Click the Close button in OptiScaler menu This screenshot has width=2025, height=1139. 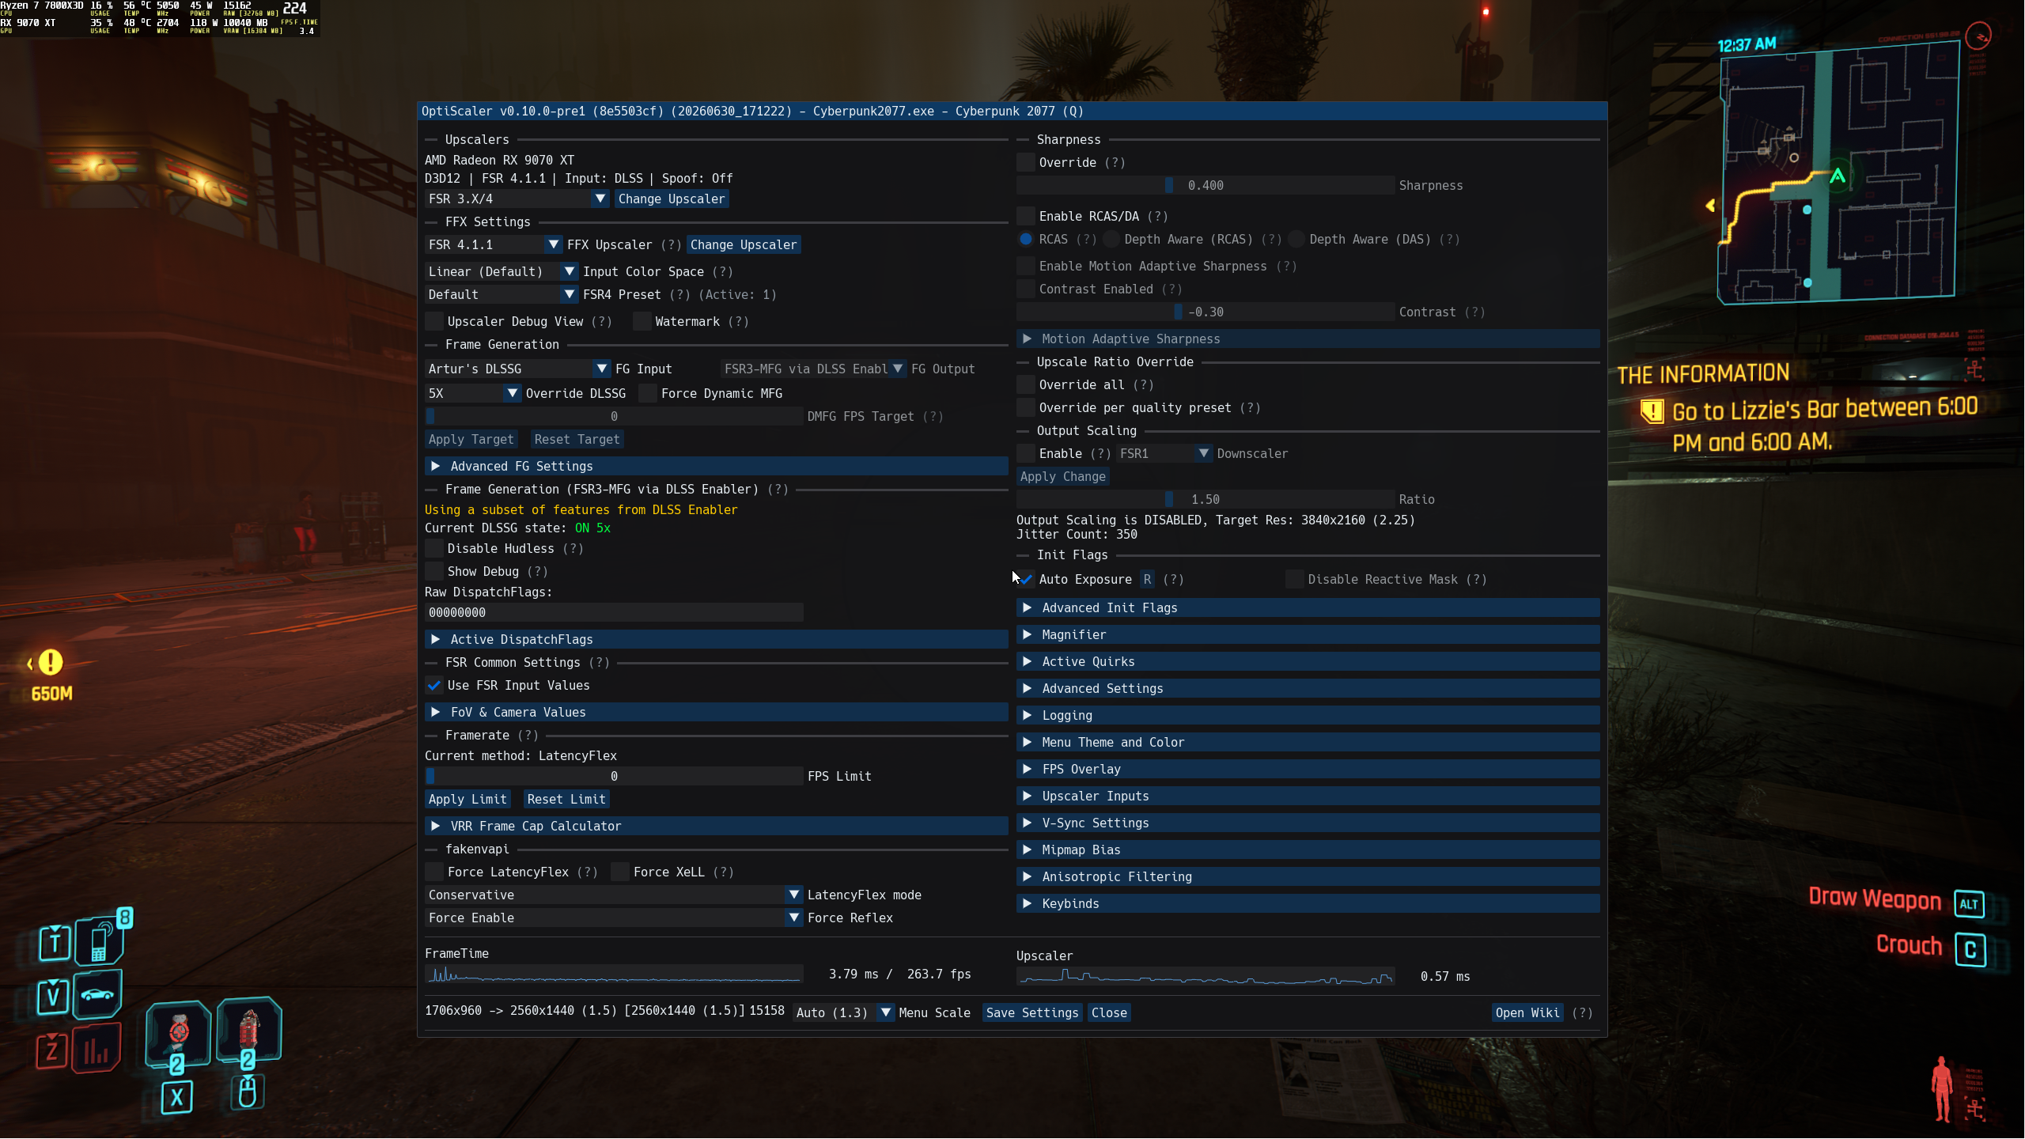1109,1012
